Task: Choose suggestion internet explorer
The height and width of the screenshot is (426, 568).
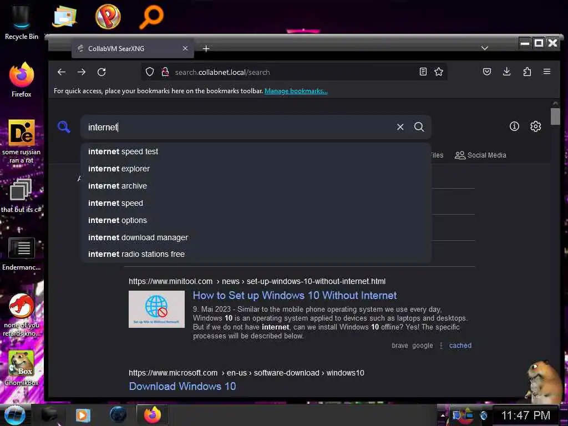Action: 256,169
